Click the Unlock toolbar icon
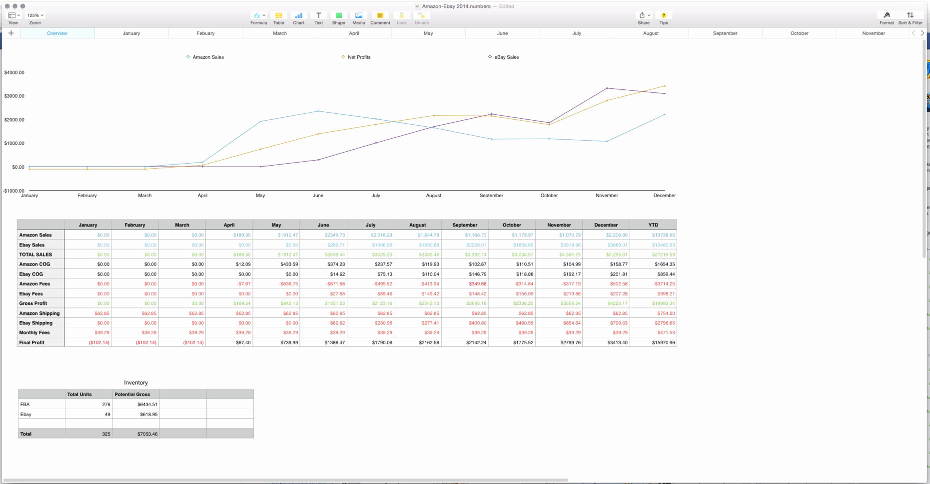The image size is (930, 484). coord(422,15)
